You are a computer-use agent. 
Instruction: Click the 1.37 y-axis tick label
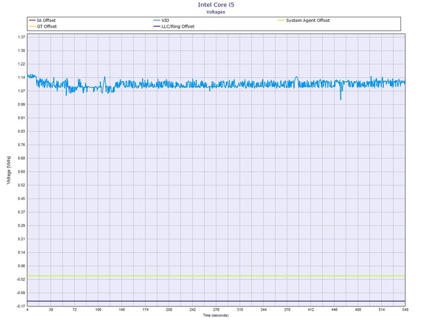[x=22, y=37]
